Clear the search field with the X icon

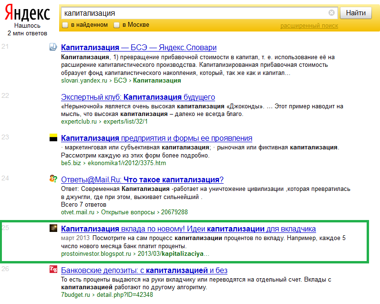(331, 13)
